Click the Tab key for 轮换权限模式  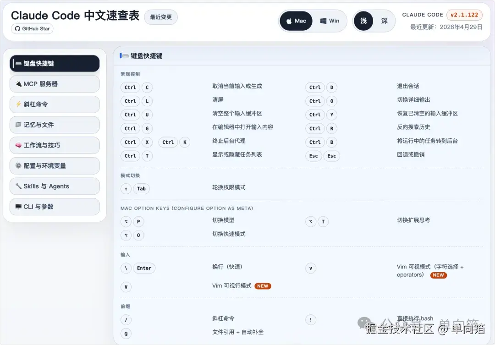pos(142,189)
